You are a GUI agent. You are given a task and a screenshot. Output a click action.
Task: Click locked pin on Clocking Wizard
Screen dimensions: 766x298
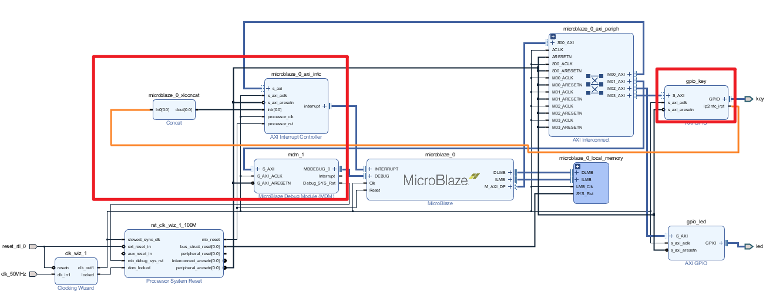[88, 274]
